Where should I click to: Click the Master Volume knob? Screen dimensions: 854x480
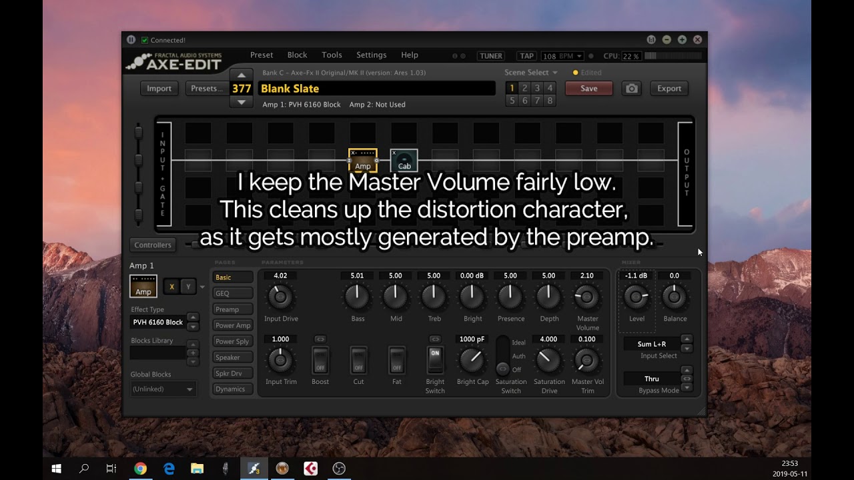click(586, 296)
